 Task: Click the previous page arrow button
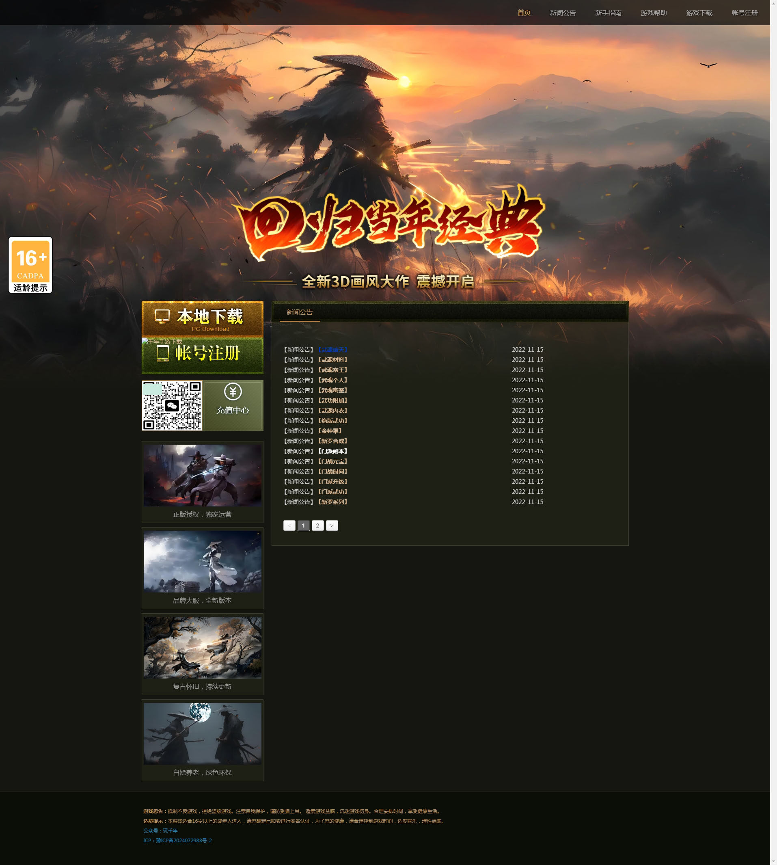[x=289, y=525]
